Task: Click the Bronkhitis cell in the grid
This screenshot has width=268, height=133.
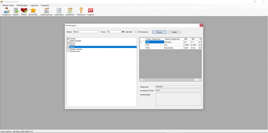Action: [173, 48]
